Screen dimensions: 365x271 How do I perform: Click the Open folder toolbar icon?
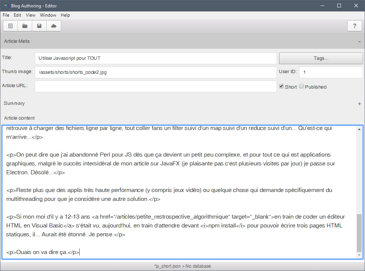(x=25, y=26)
